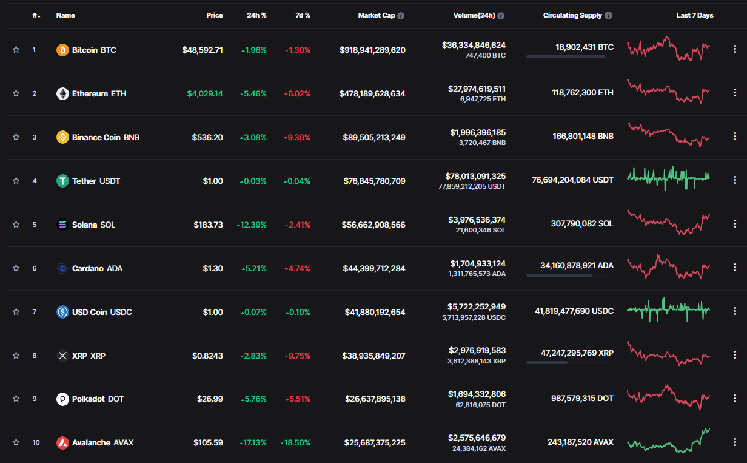Open the Ethereum ETH coin page

(99, 93)
